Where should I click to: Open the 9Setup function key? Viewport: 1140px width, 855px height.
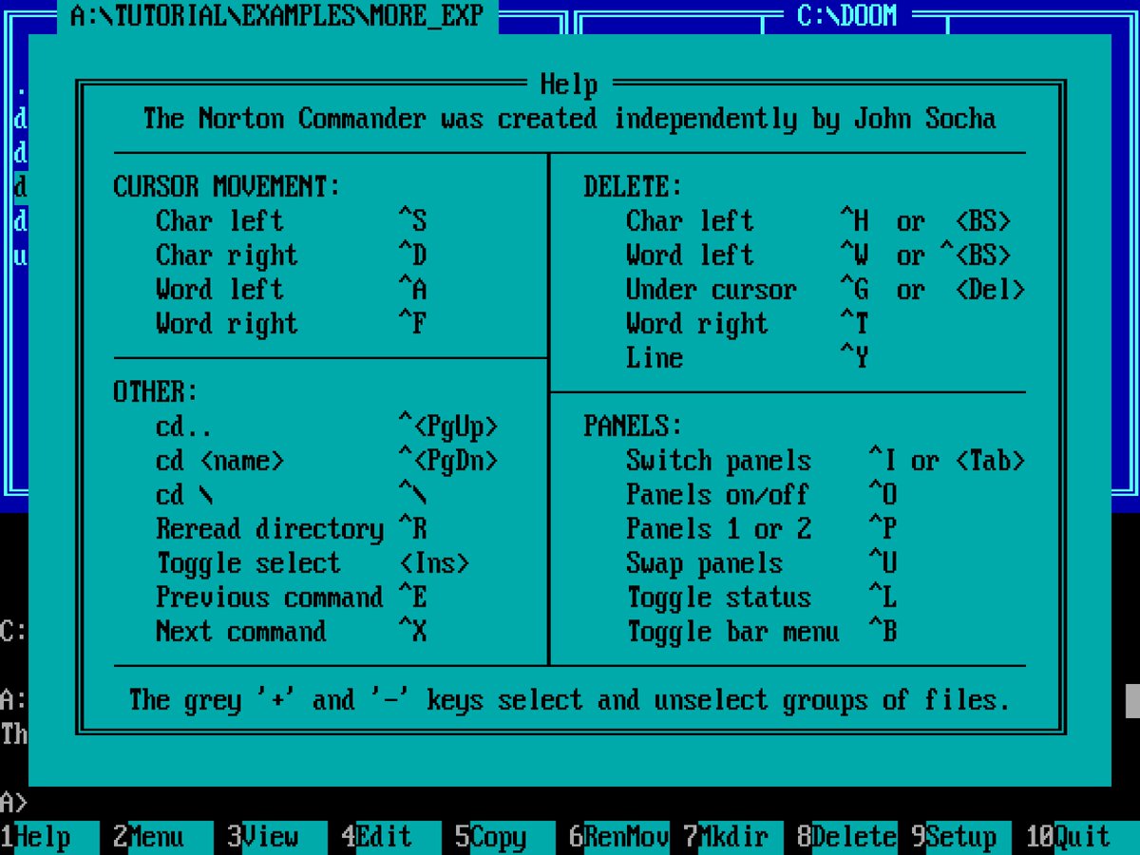coord(961,837)
